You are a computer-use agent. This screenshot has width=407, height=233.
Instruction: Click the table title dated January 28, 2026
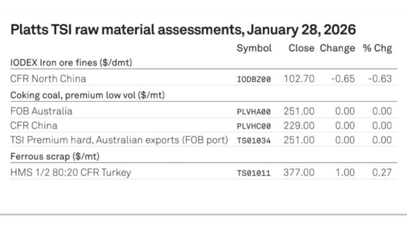click(x=183, y=30)
